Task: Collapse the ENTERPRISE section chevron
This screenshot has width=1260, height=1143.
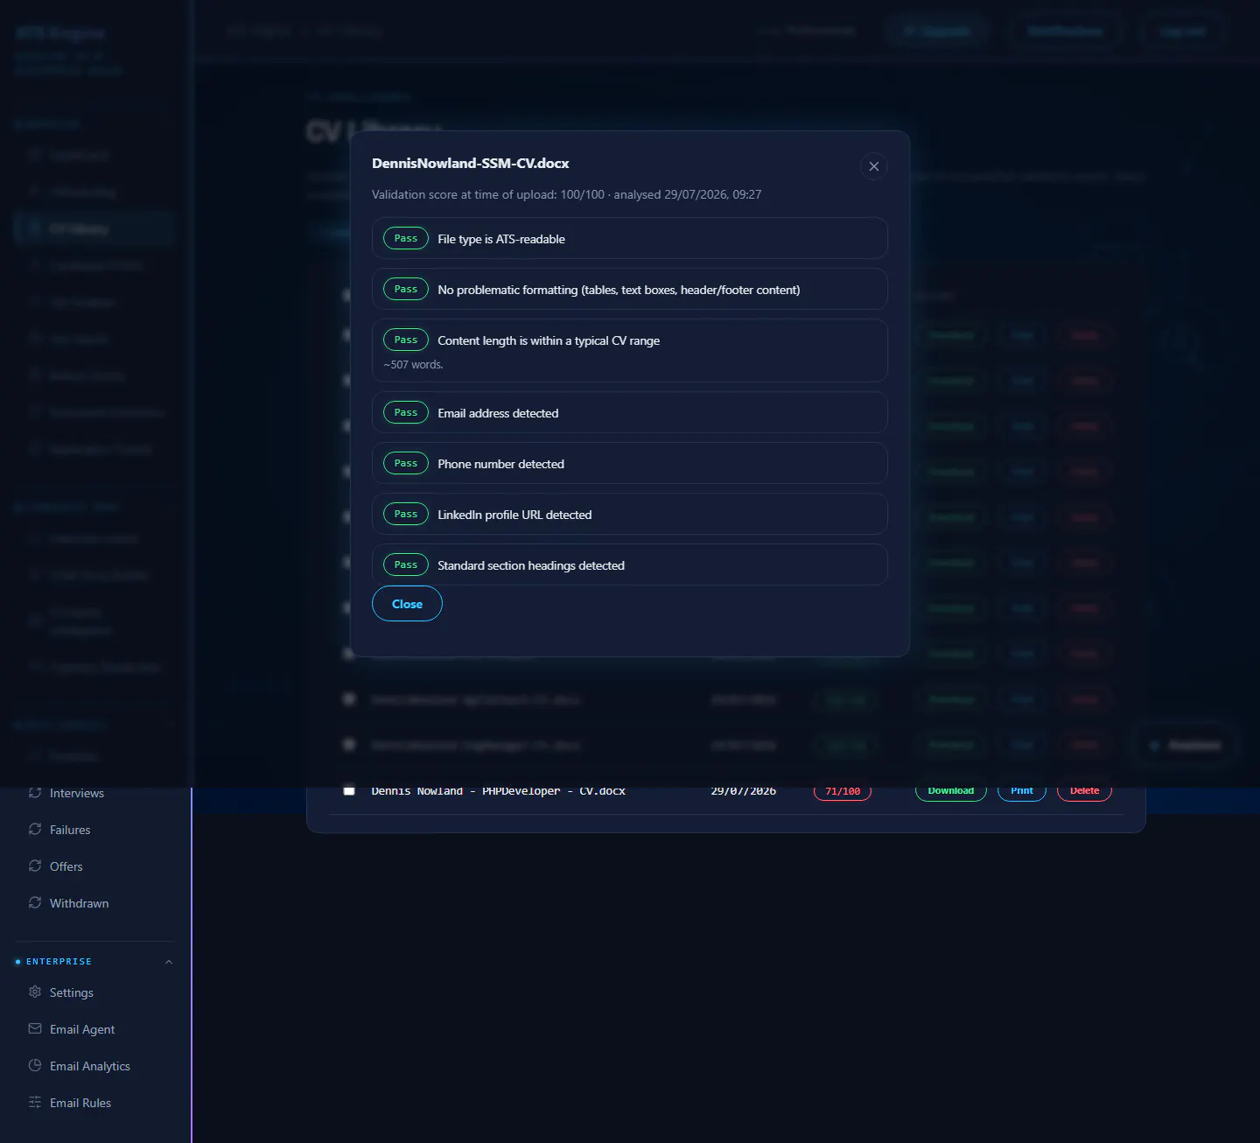Action: [169, 962]
